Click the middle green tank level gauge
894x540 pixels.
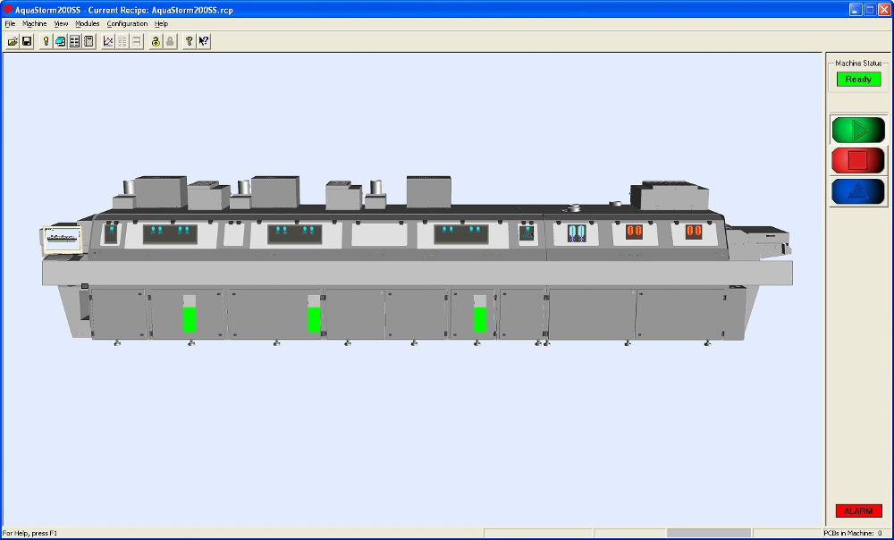click(314, 314)
